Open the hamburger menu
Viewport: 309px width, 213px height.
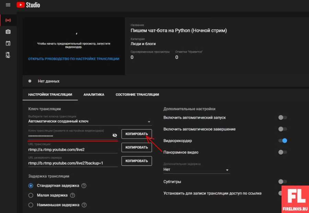pyautogui.click(x=8, y=5)
